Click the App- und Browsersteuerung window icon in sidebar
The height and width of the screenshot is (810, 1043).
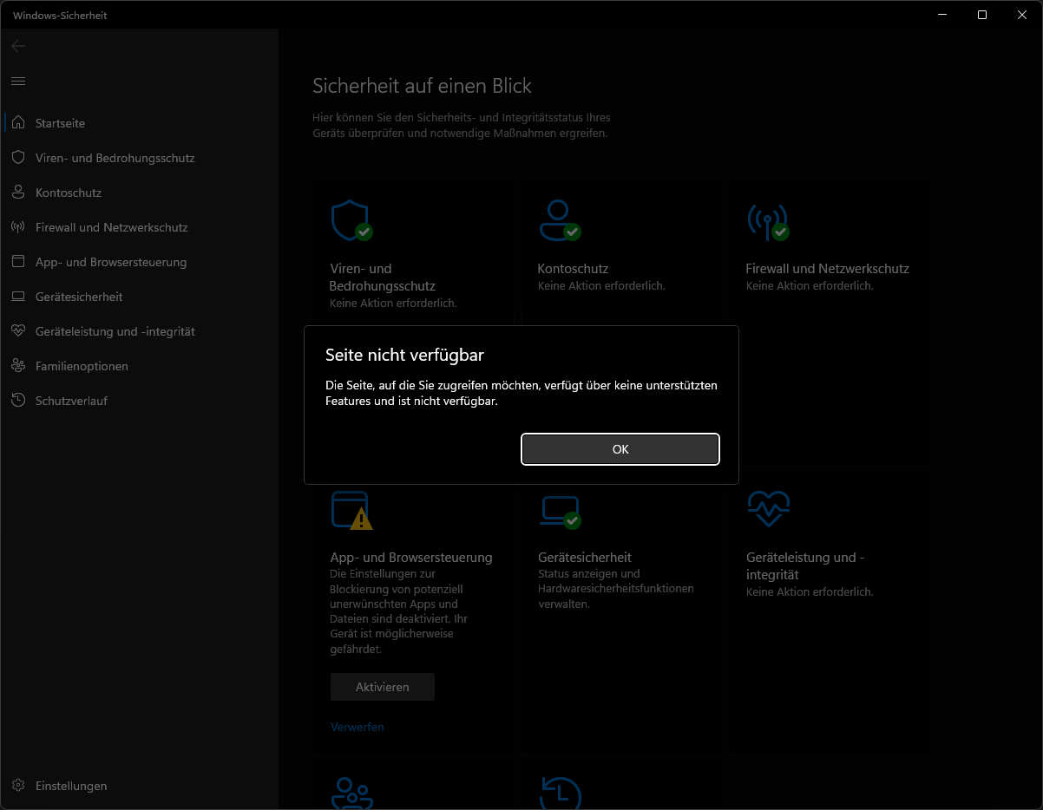(x=18, y=262)
